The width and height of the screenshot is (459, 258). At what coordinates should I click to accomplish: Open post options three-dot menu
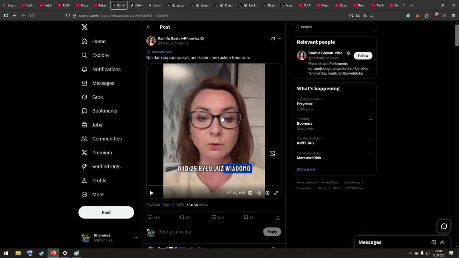tap(279, 39)
